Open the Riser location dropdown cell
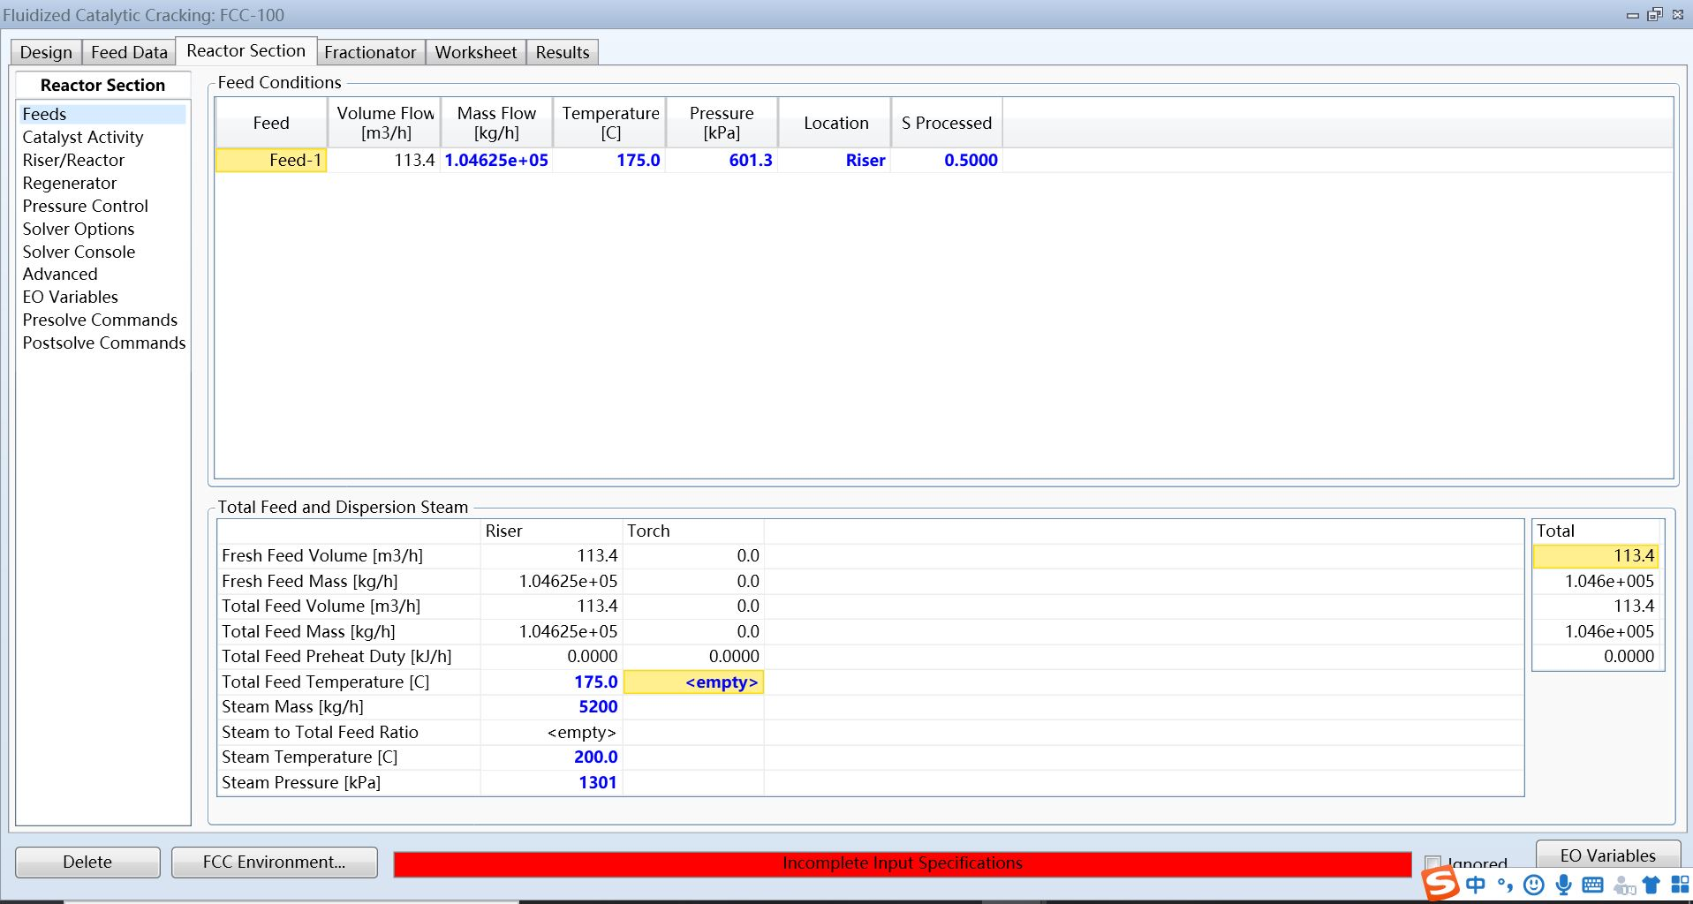The height and width of the screenshot is (904, 1693). tap(835, 160)
